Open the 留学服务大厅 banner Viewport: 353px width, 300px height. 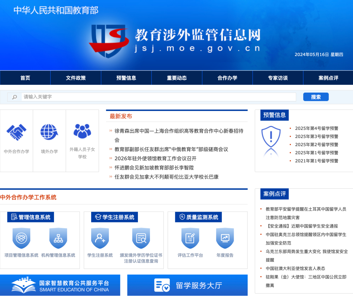(187, 285)
